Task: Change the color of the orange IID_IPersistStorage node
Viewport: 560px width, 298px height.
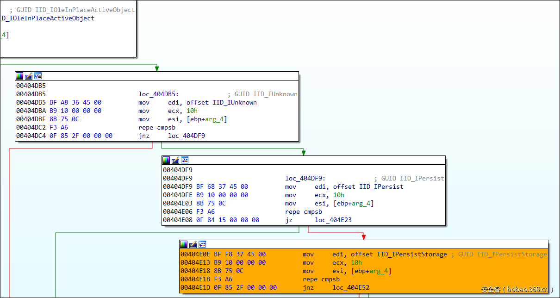Action: point(184,244)
